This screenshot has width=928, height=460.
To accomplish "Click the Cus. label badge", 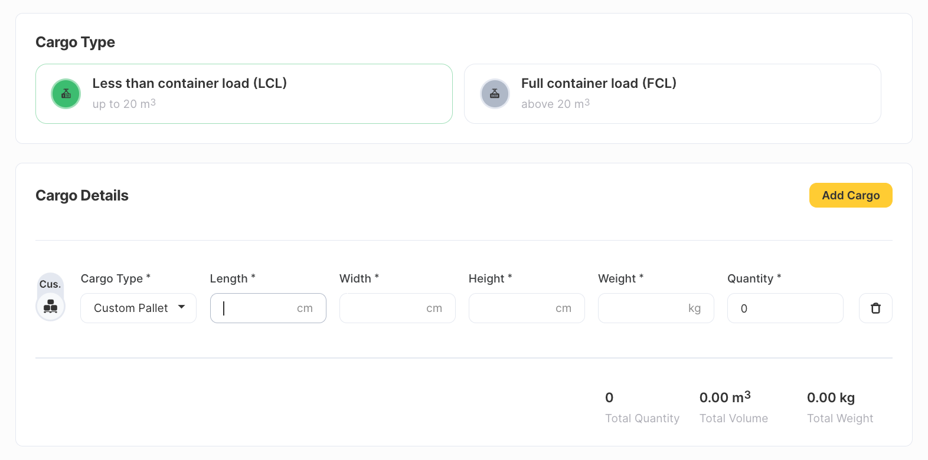I will pos(50,284).
